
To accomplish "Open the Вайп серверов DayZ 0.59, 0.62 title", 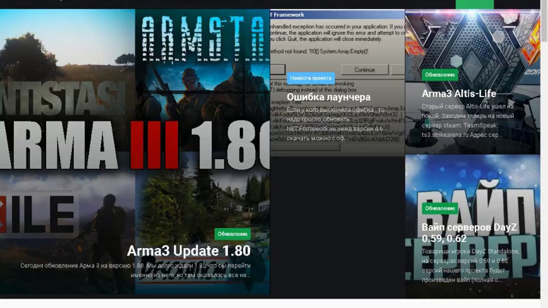I will (469, 233).
